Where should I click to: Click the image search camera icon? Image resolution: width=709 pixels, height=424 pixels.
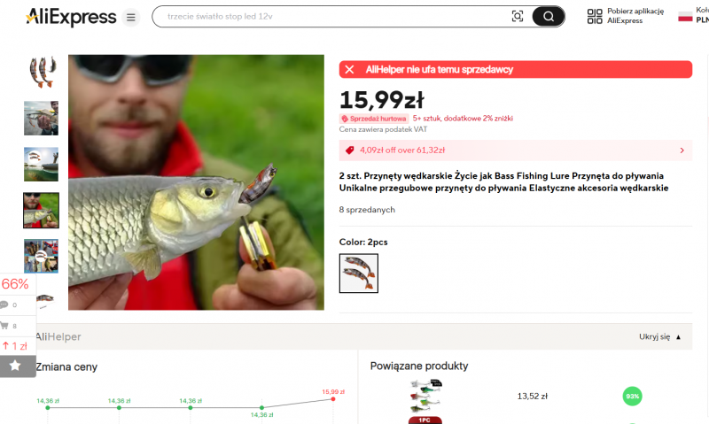coord(518,17)
